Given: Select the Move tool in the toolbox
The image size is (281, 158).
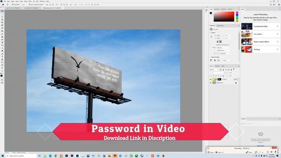Looking at the screenshot, I should [x=2, y=11].
